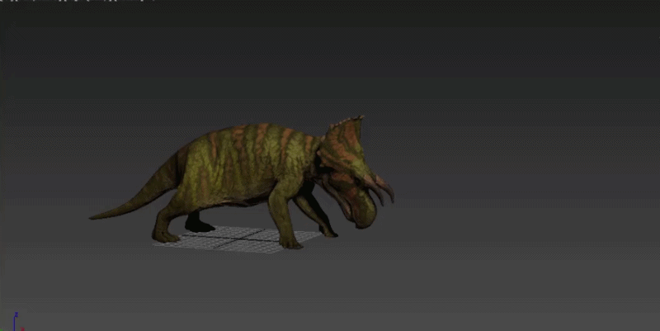Click the spiky top edge of the frill

pos(346,121)
